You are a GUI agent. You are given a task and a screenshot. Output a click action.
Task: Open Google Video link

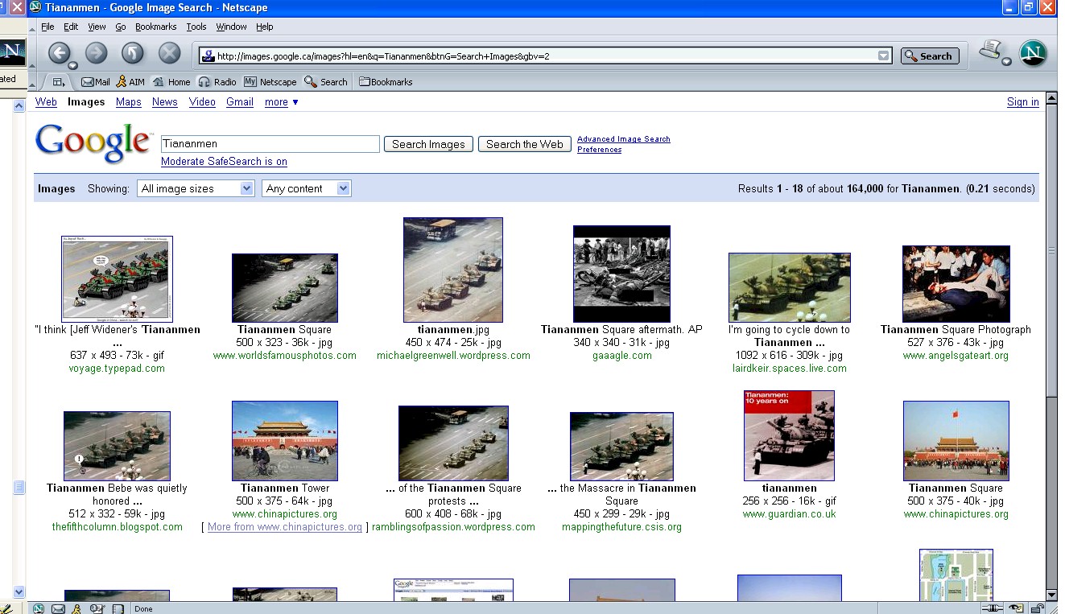tap(202, 102)
